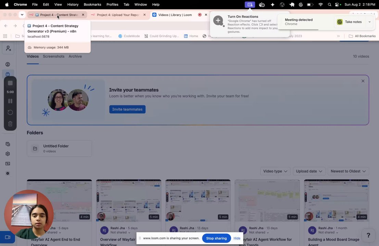Switch to Videos | Library | Loom tab
Screen dimensions: 379x246
point(175,15)
